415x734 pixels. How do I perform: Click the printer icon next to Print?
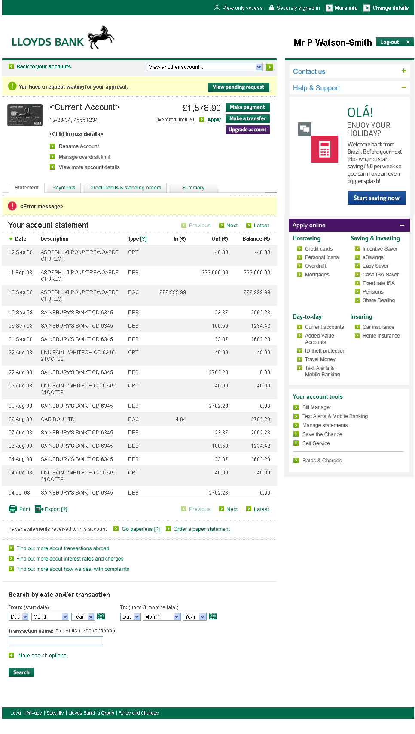pos(12,509)
